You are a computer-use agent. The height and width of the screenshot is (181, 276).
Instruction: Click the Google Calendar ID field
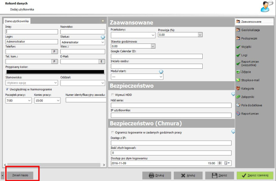157,56
